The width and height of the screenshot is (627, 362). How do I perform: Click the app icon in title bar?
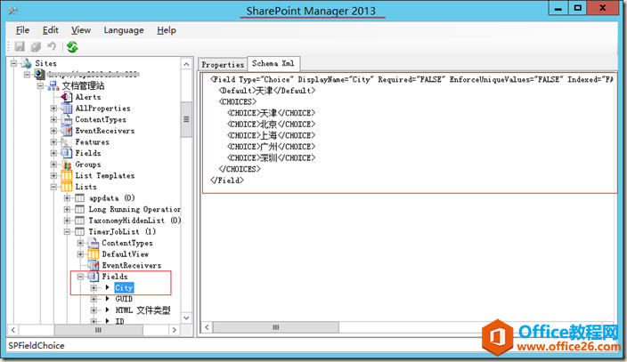[x=12, y=11]
